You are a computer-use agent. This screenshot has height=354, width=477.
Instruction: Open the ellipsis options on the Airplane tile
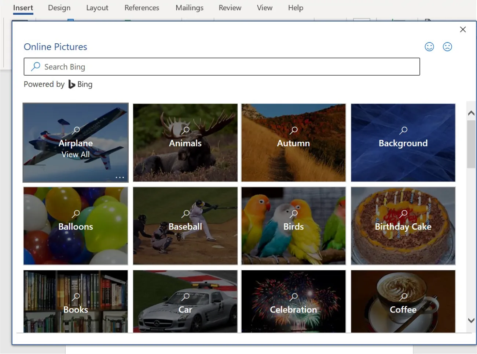(120, 177)
